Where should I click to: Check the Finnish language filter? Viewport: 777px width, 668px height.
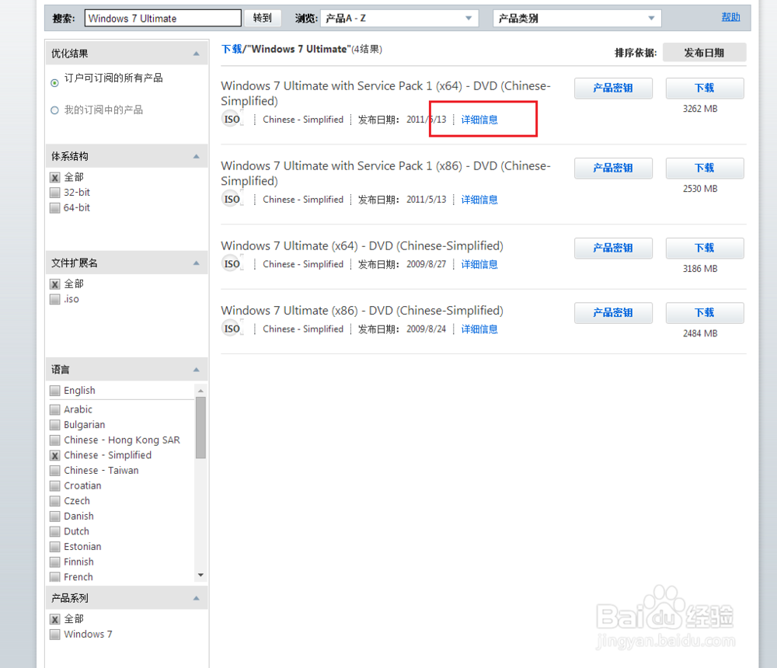pyautogui.click(x=55, y=562)
